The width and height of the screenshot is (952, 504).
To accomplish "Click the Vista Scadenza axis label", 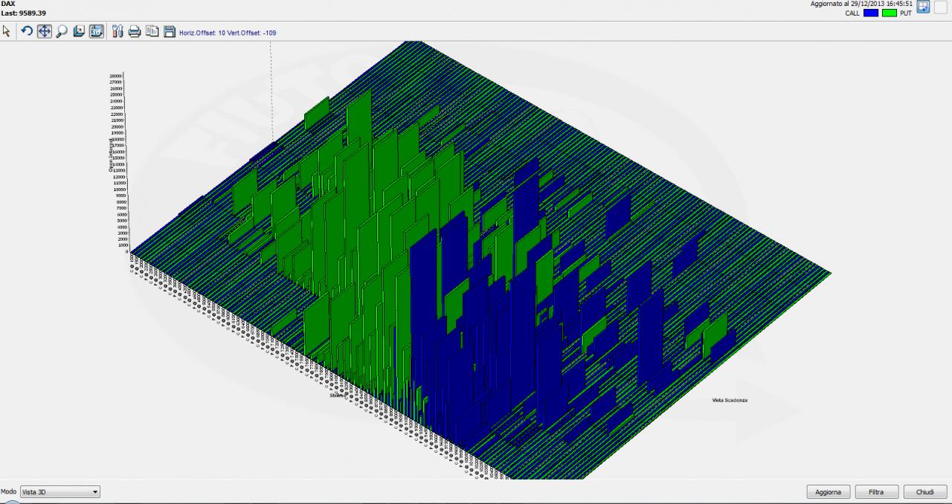I will coord(730,400).
